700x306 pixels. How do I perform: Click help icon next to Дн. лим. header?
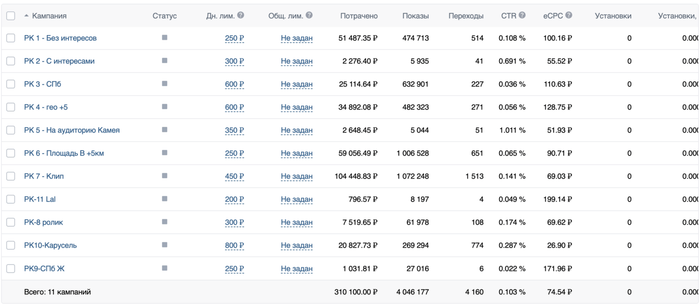tap(240, 16)
